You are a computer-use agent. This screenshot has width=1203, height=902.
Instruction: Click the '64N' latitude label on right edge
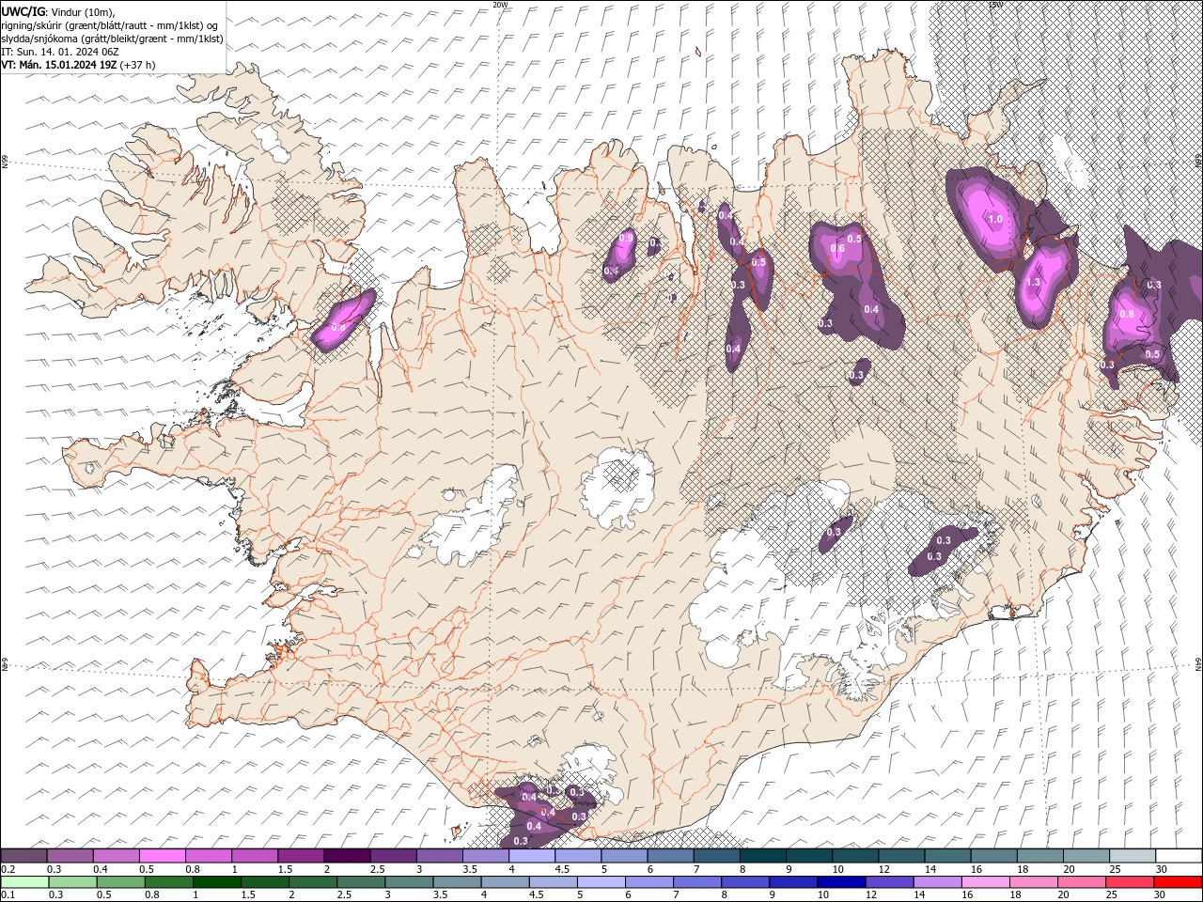pyautogui.click(x=1198, y=663)
